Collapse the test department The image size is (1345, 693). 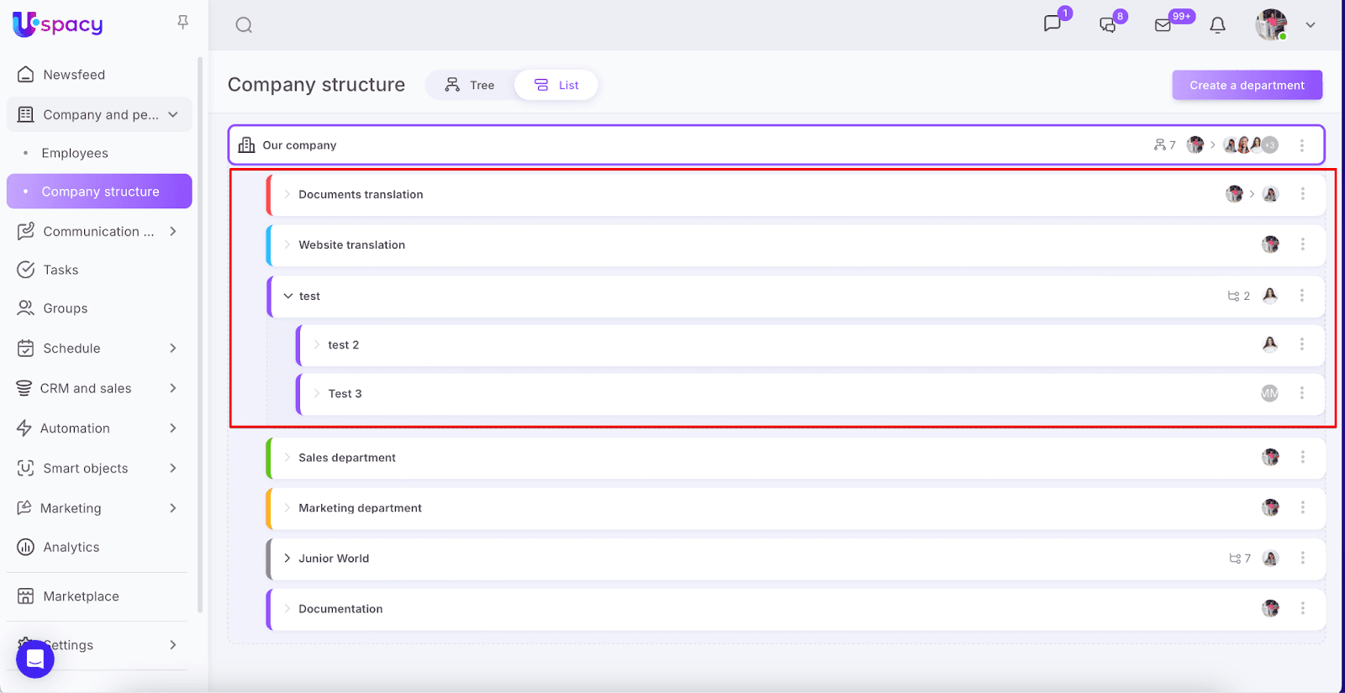[x=288, y=296]
